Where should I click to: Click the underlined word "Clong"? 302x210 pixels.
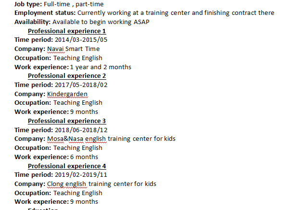click(x=56, y=184)
